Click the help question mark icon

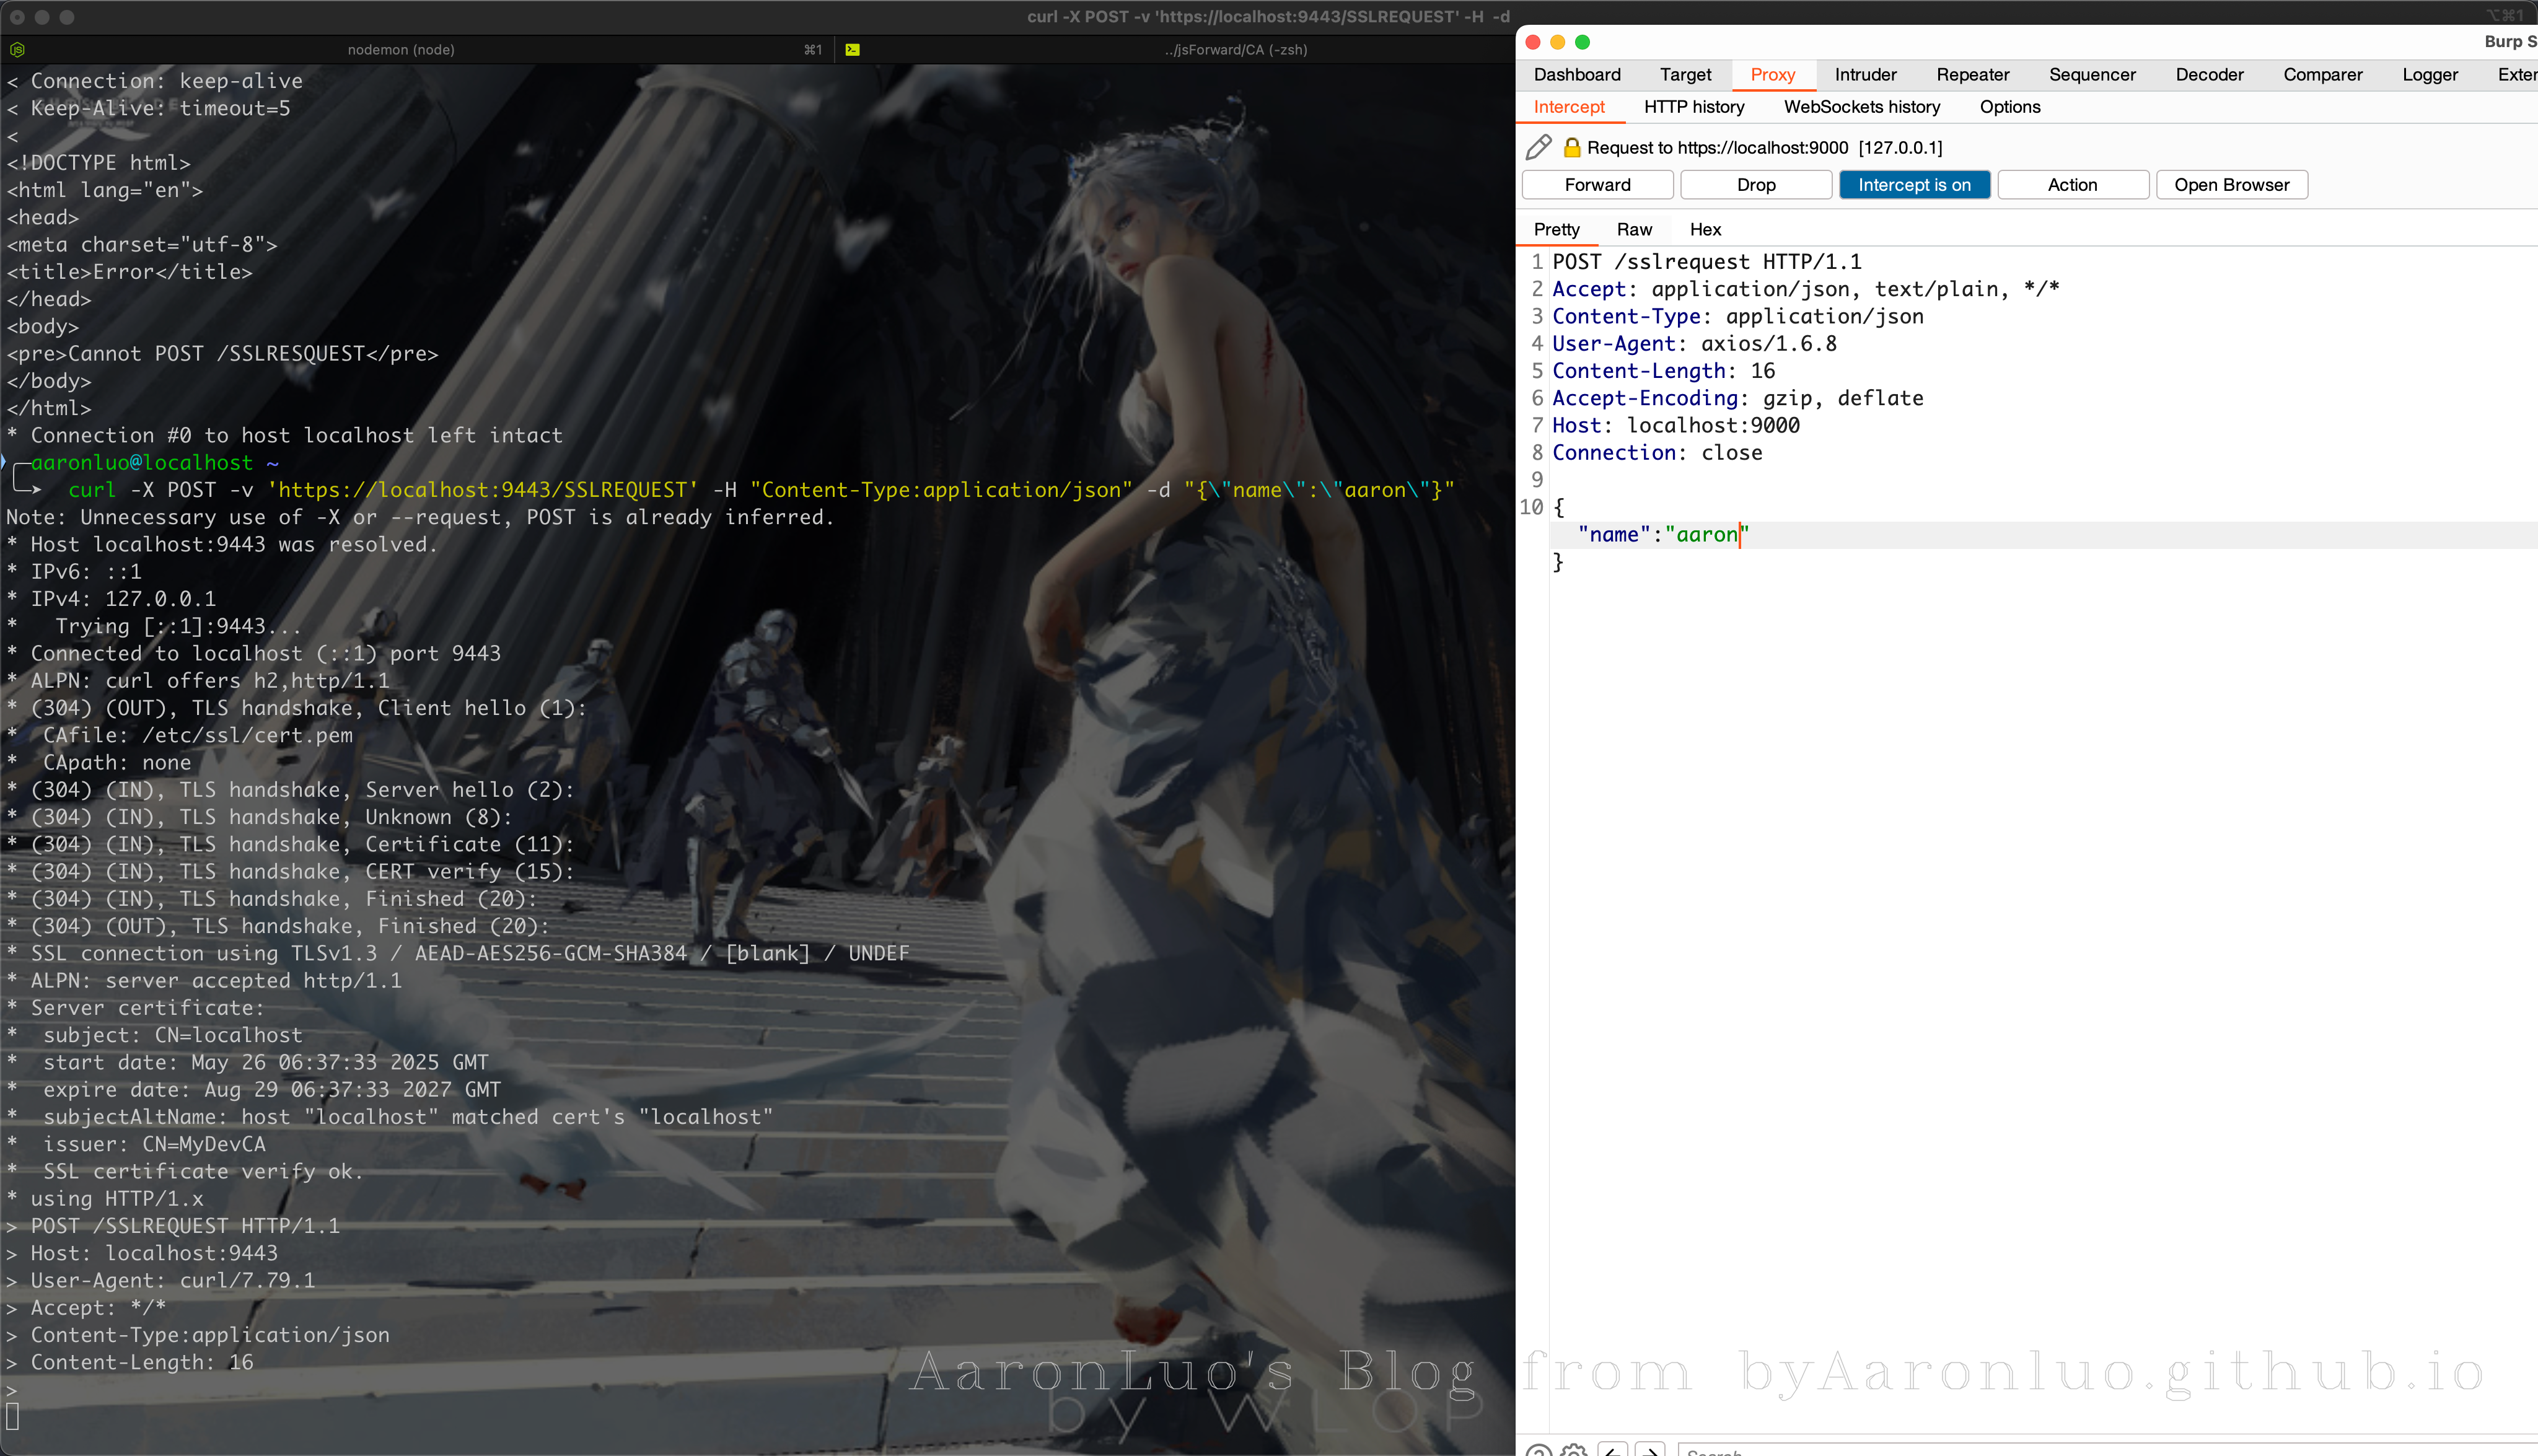[1538, 1451]
